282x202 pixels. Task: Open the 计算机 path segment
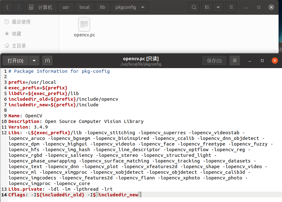pyautogui.click(x=42, y=7)
